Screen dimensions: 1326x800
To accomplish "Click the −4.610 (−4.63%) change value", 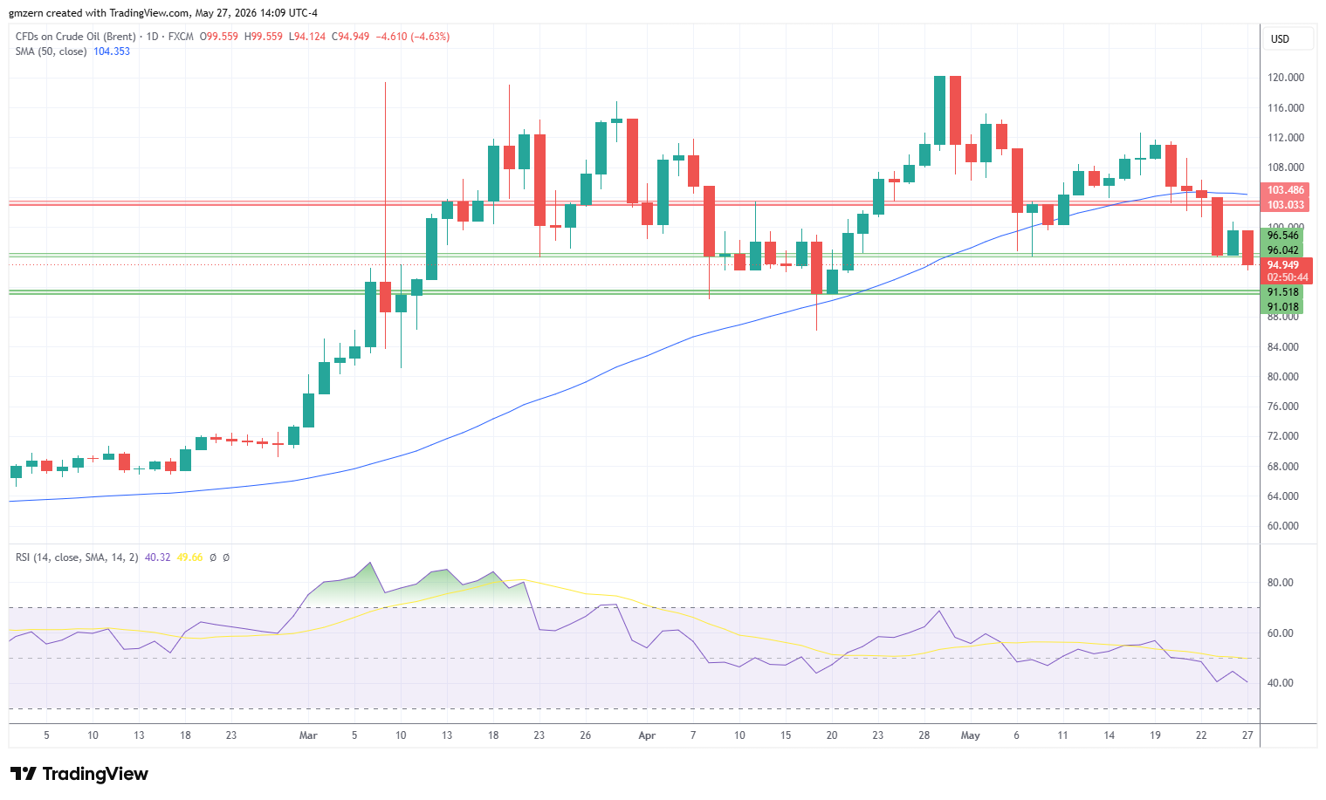I will coord(413,37).
